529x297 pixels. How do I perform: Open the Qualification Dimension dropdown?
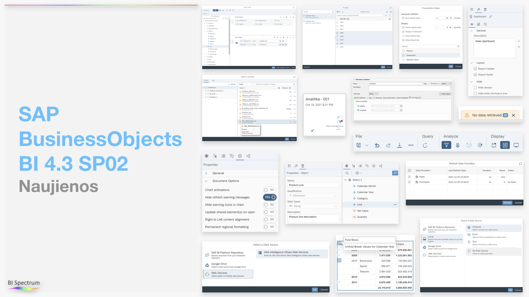point(313,196)
